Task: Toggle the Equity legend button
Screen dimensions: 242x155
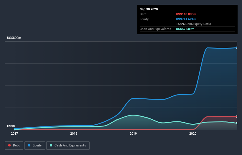Action: tap(35, 146)
